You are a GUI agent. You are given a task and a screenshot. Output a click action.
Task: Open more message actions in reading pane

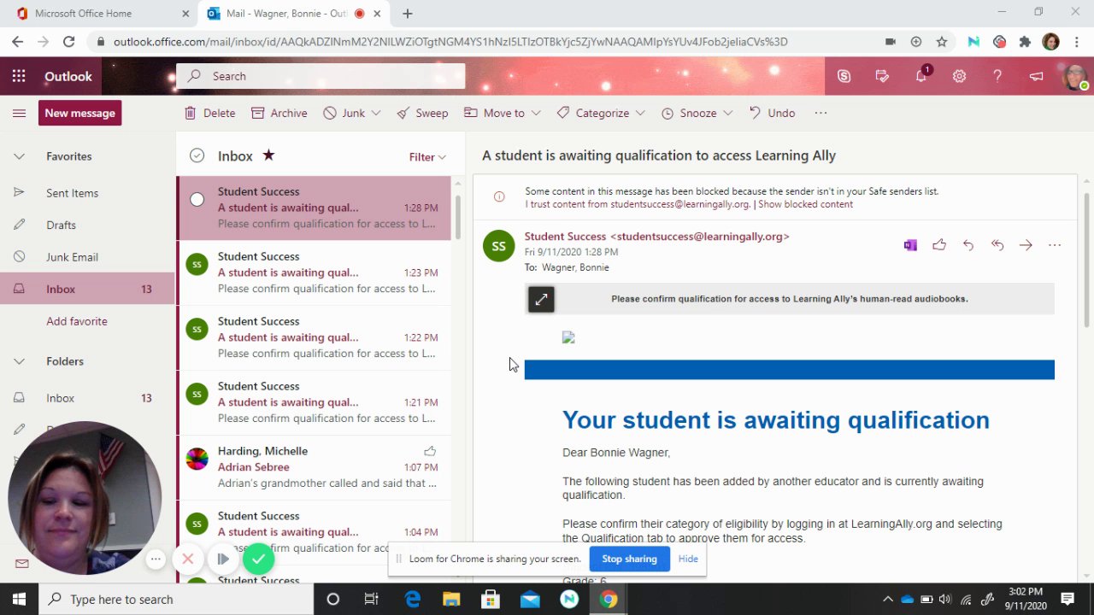click(x=1055, y=245)
